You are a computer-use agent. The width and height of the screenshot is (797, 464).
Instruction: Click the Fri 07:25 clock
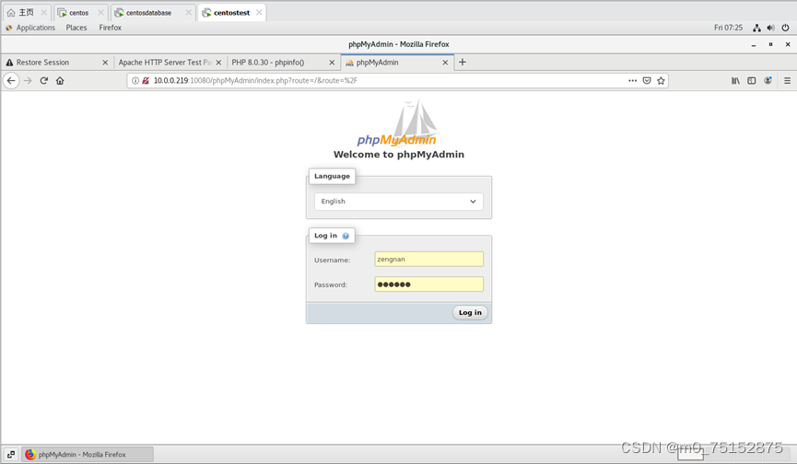click(728, 28)
